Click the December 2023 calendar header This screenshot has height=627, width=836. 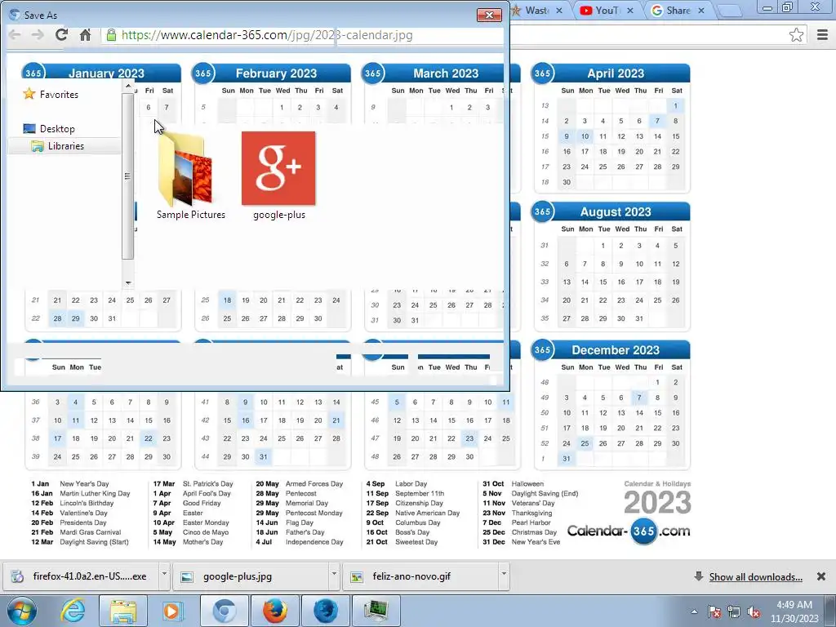616,349
